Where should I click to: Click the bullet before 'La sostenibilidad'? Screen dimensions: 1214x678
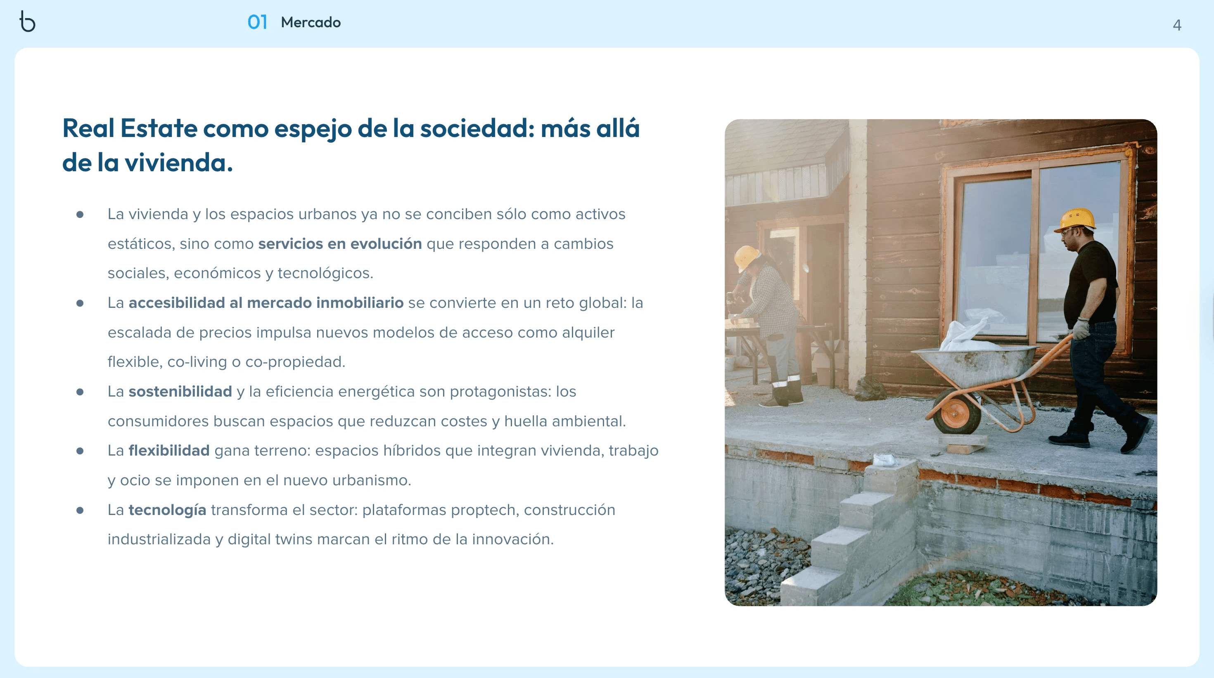click(x=80, y=392)
